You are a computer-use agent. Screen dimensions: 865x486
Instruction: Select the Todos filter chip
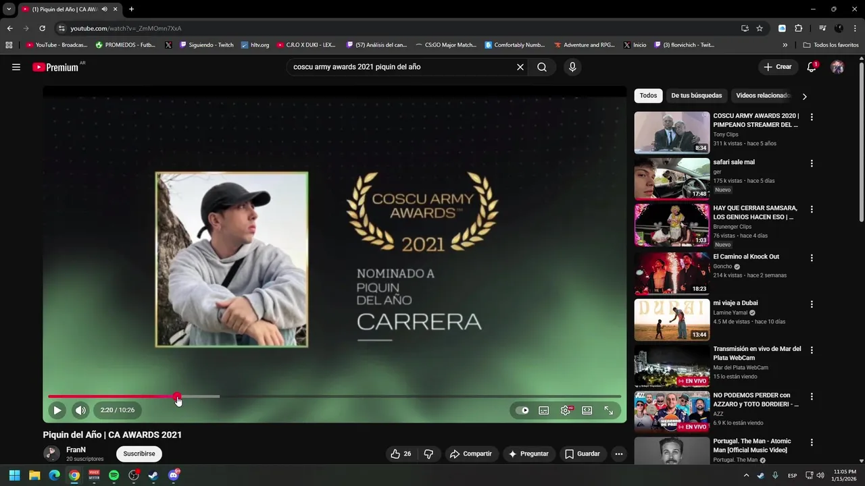[648, 96]
